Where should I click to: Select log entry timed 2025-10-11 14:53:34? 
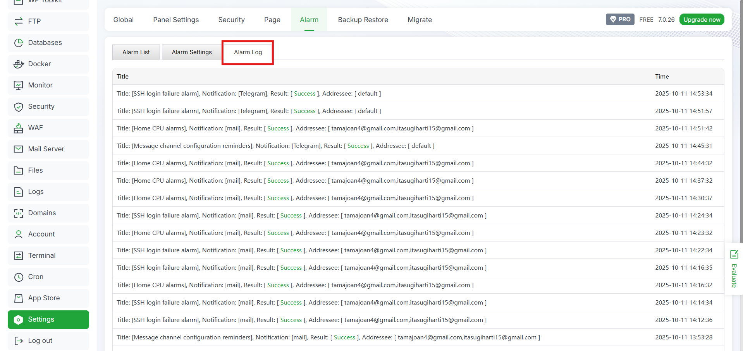point(418,94)
